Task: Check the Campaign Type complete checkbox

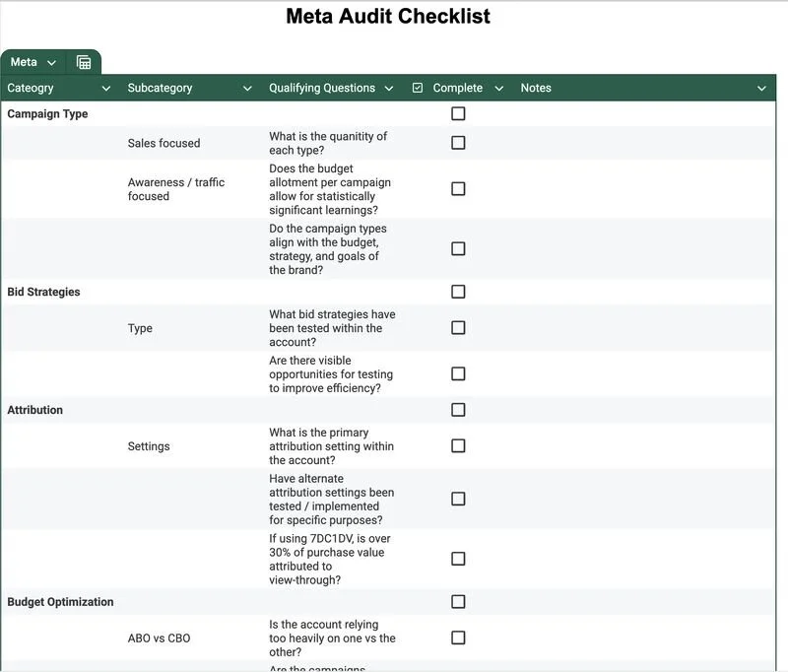Action: (457, 113)
